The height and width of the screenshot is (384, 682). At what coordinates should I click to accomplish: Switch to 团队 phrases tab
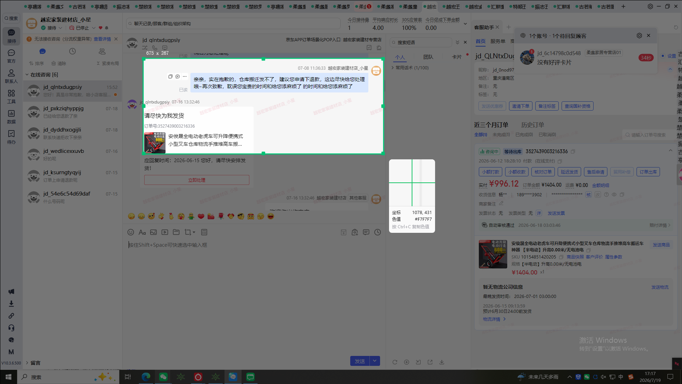[428, 57]
